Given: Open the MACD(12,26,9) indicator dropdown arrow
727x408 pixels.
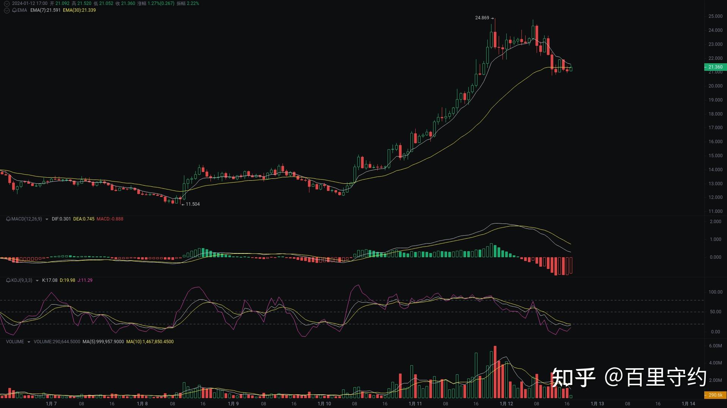Looking at the screenshot, I should tap(47, 219).
